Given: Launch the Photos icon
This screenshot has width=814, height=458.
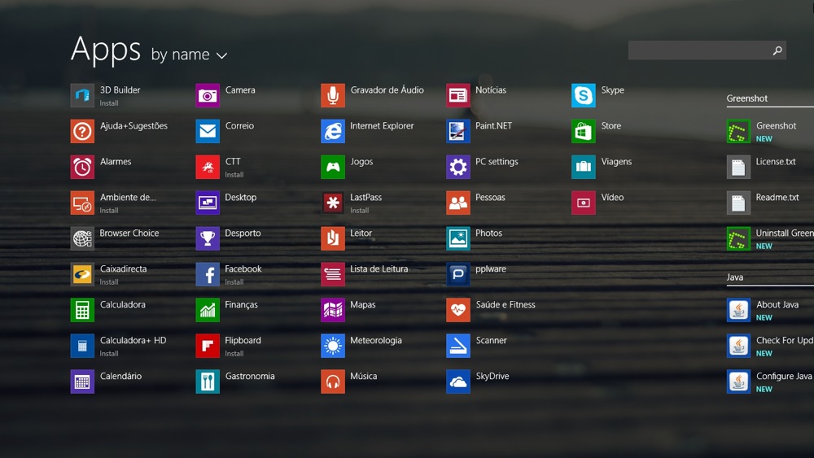Looking at the screenshot, I should 457,238.
